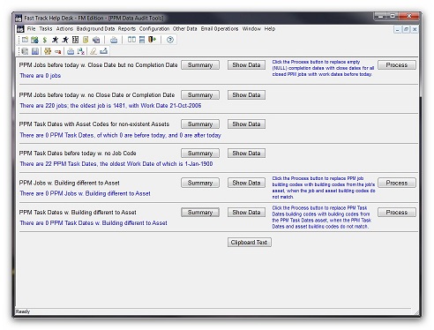
Task: Click text 'There are 0 jobs'
Action: tap(41, 76)
